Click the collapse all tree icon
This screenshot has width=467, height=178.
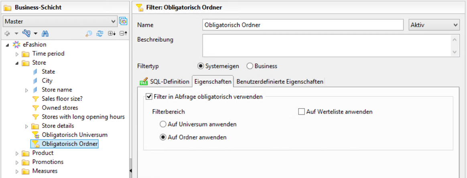tap(123, 34)
